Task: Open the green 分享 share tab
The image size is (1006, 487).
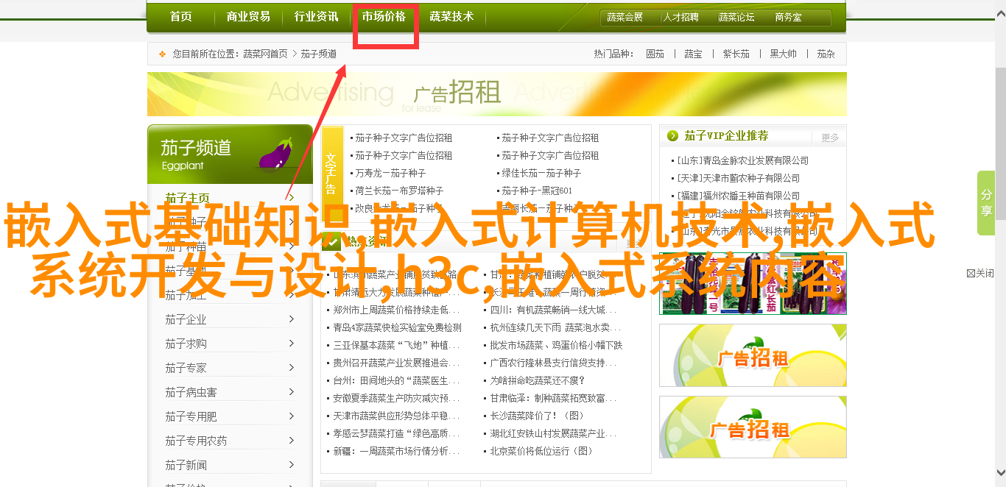Action: coord(986,203)
